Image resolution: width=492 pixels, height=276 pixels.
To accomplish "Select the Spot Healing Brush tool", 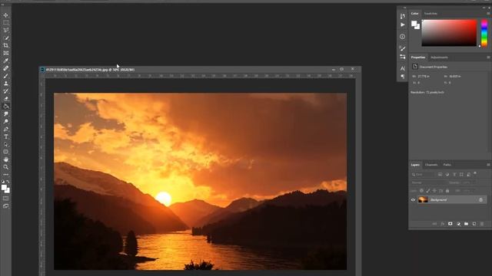I will click(x=5, y=68).
